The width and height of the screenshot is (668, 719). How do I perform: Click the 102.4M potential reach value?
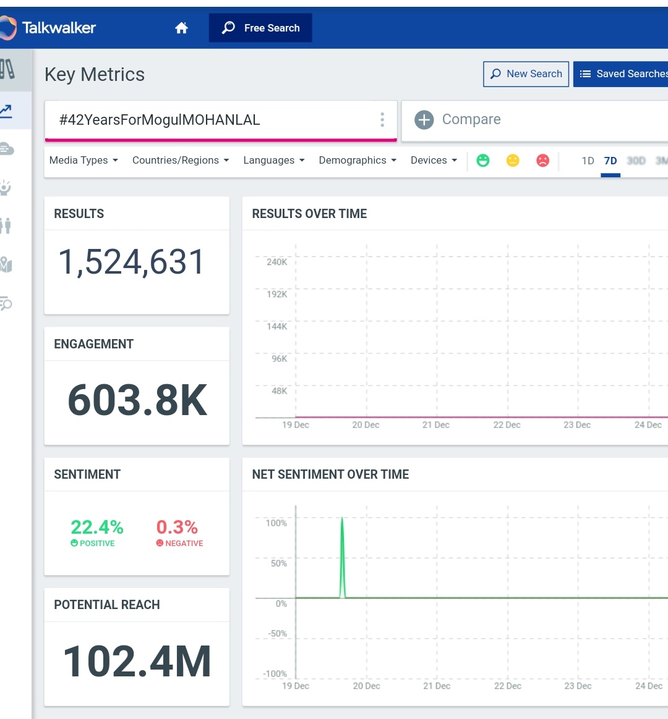137,661
